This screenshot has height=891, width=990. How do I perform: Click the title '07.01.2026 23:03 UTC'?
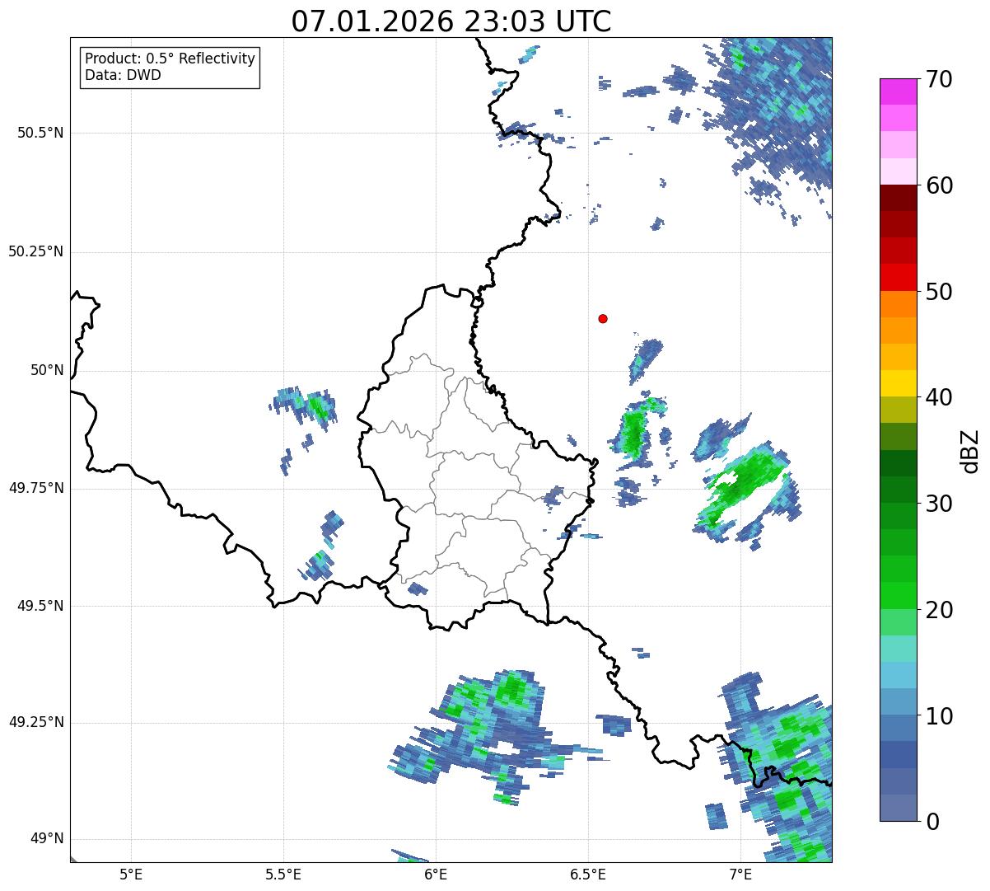pyautogui.click(x=451, y=21)
